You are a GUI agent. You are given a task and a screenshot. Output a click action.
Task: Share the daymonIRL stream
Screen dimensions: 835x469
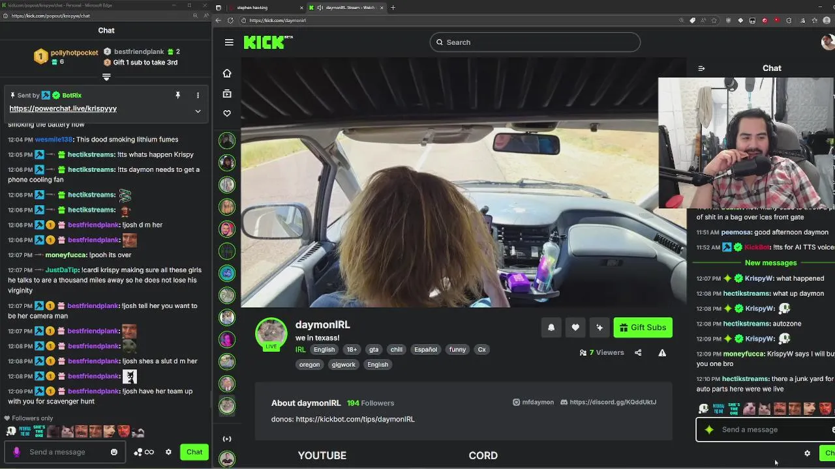click(x=638, y=352)
